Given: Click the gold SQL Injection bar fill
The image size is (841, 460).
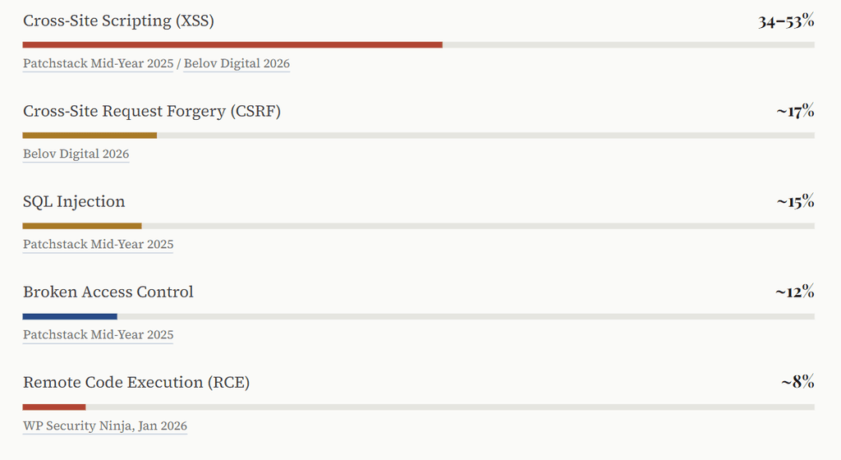Looking at the screenshot, I should [82, 225].
